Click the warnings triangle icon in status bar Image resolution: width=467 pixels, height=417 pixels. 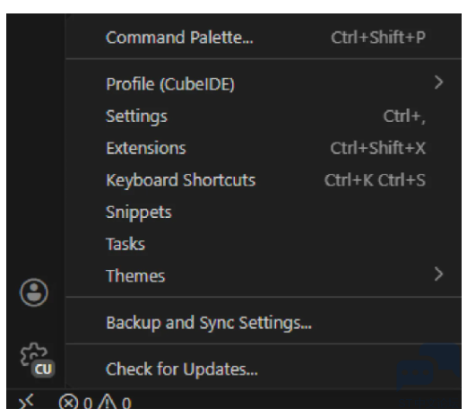(x=107, y=402)
